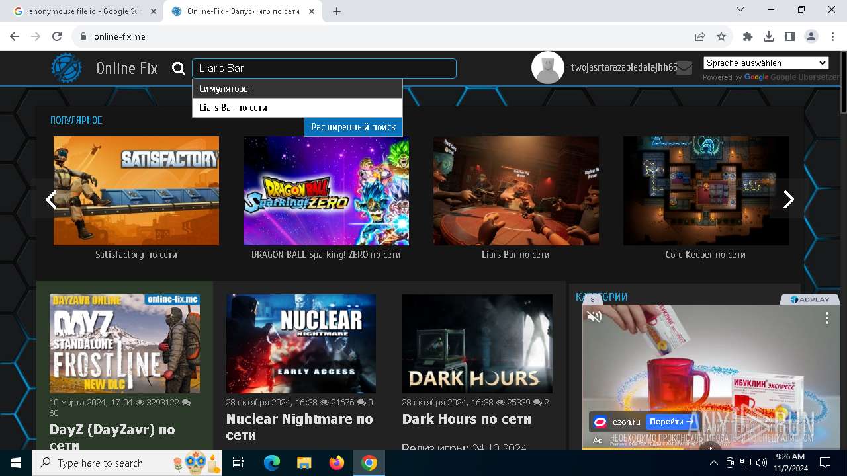This screenshot has width=847, height=476.
Task: Open DayZ (DayZavr) по сети article
Action: (x=112, y=437)
